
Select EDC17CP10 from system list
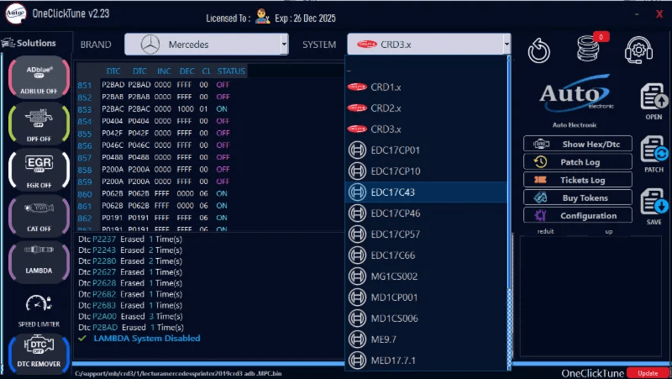(x=427, y=171)
